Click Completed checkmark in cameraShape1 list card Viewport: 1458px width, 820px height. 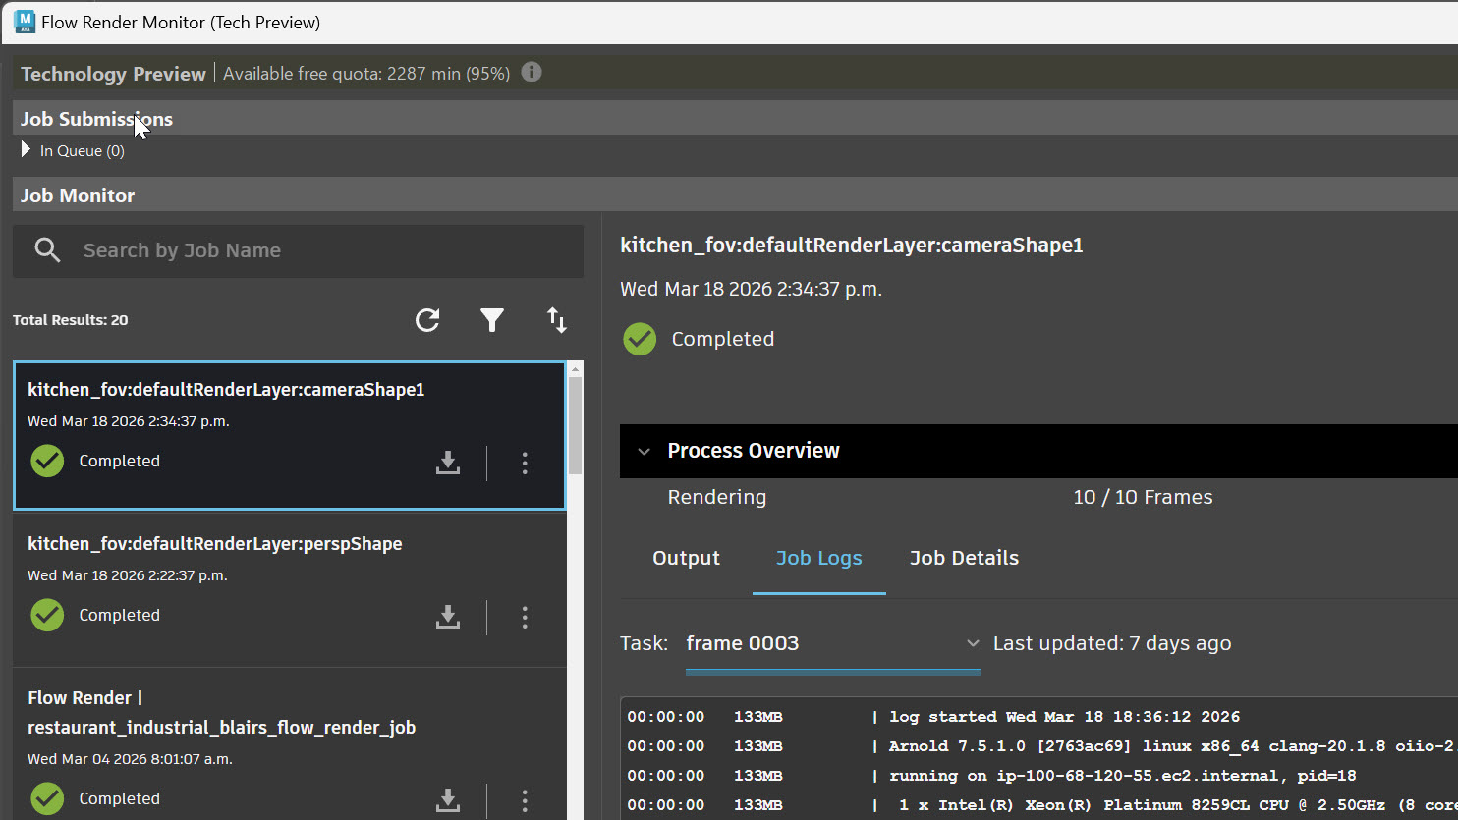[47, 461]
